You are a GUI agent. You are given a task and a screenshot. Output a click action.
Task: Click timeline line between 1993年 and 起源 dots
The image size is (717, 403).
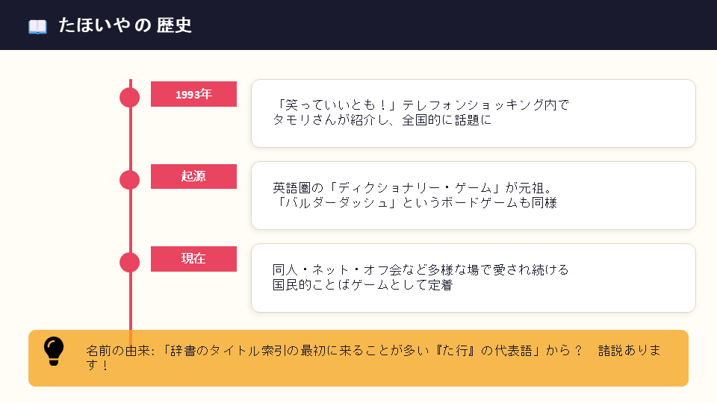[130, 139]
